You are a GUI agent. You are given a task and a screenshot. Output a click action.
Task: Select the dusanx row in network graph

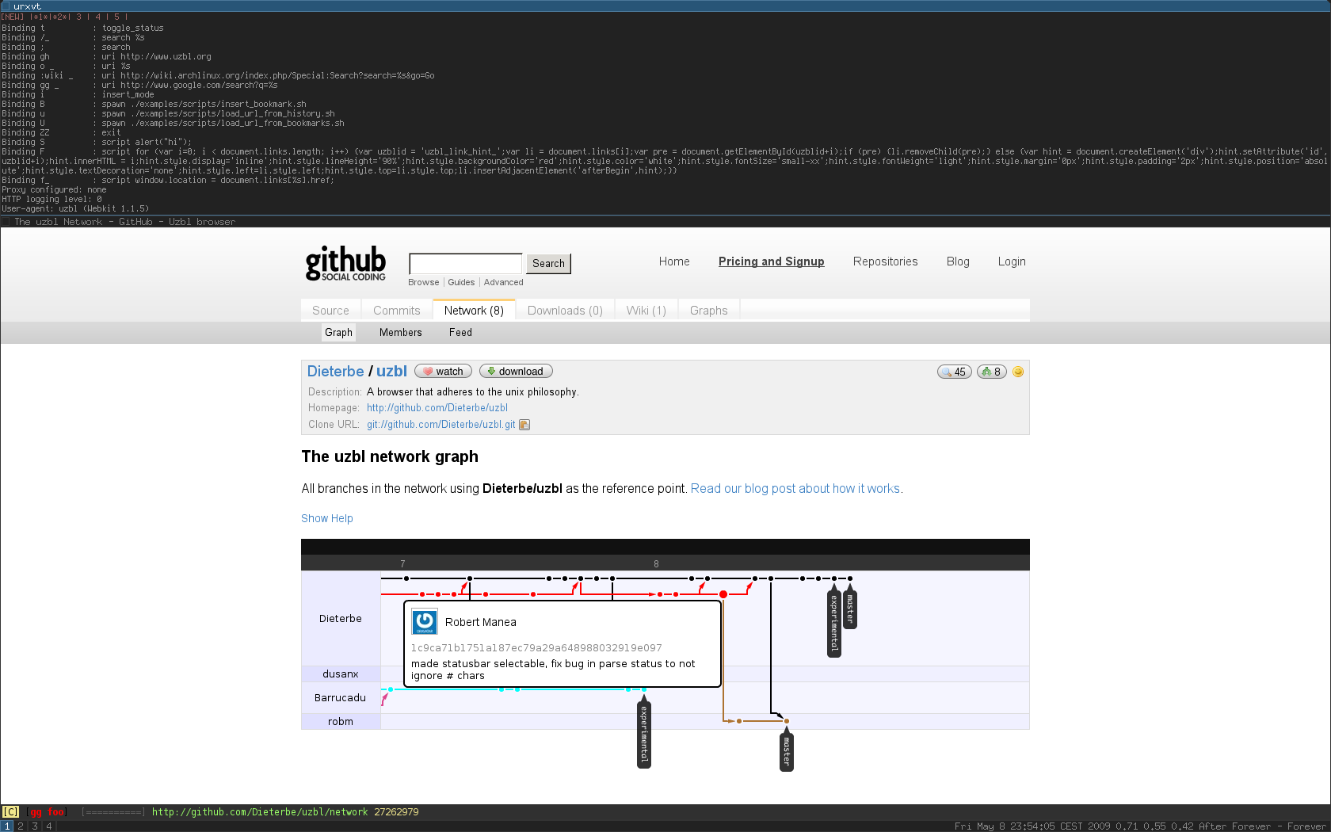341,674
